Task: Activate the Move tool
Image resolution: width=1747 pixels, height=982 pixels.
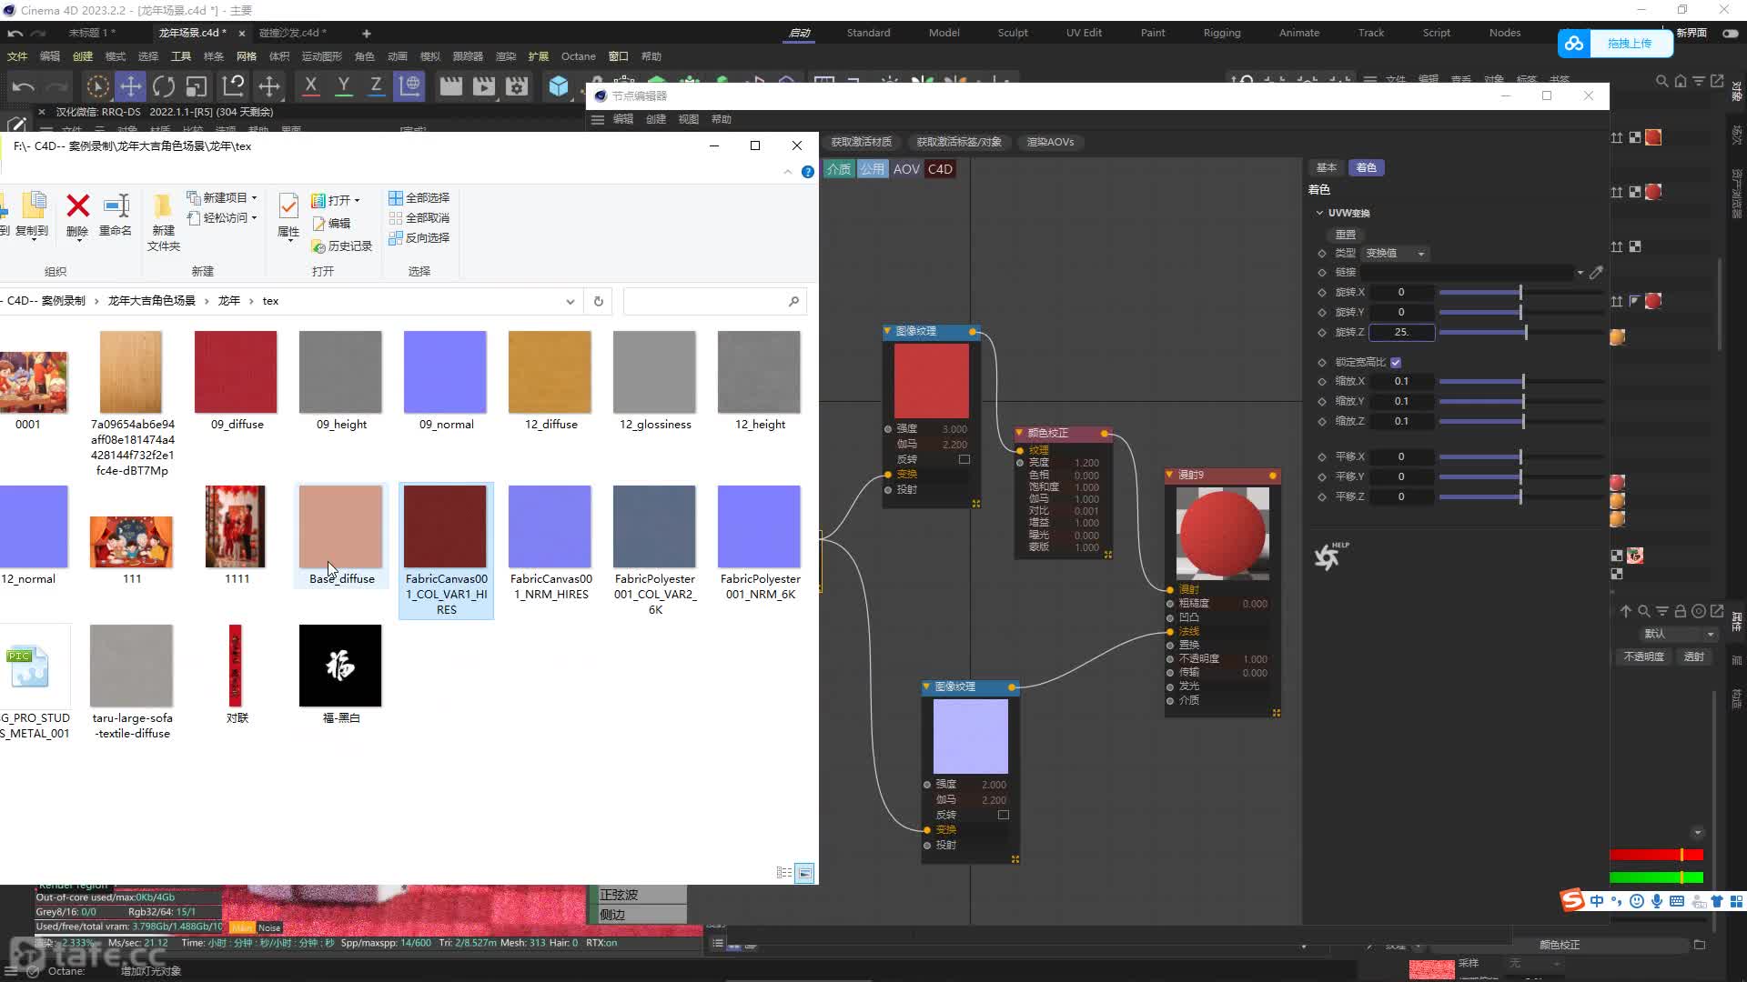Action: click(x=131, y=86)
